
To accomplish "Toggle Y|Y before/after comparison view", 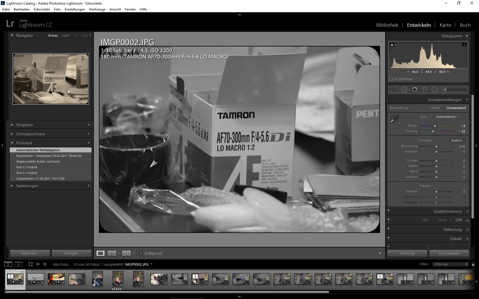I will click(126, 253).
